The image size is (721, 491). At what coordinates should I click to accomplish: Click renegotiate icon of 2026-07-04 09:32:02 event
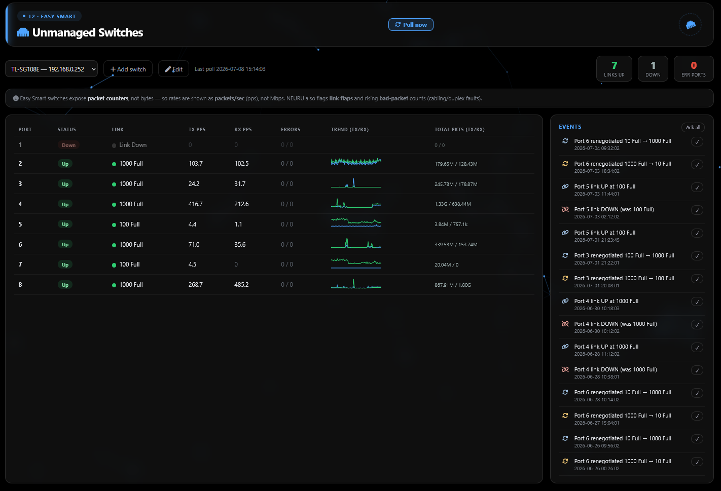pos(565,141)
